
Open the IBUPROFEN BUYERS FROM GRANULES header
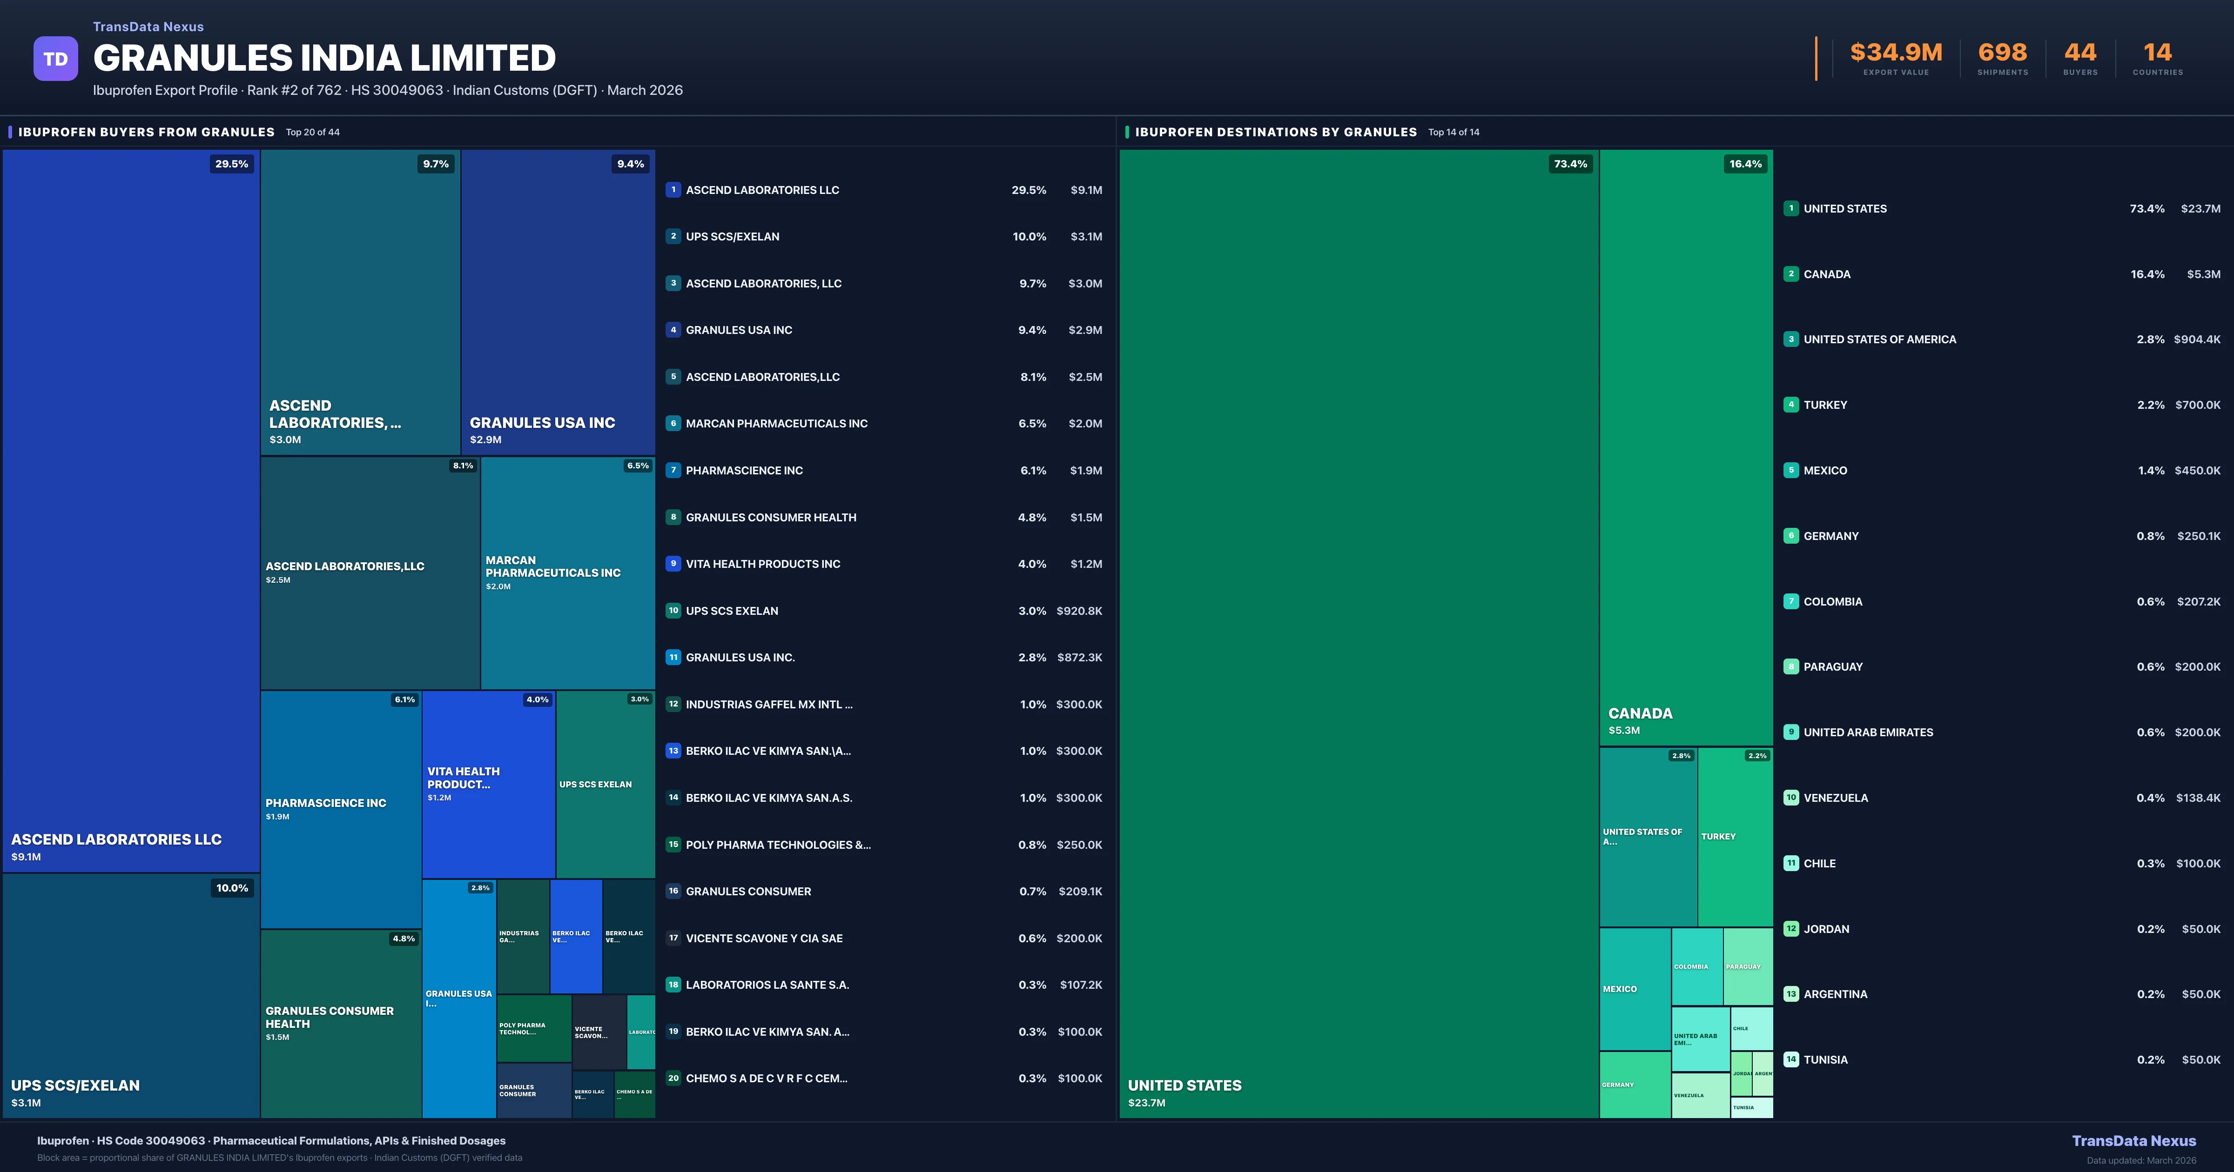148,132
